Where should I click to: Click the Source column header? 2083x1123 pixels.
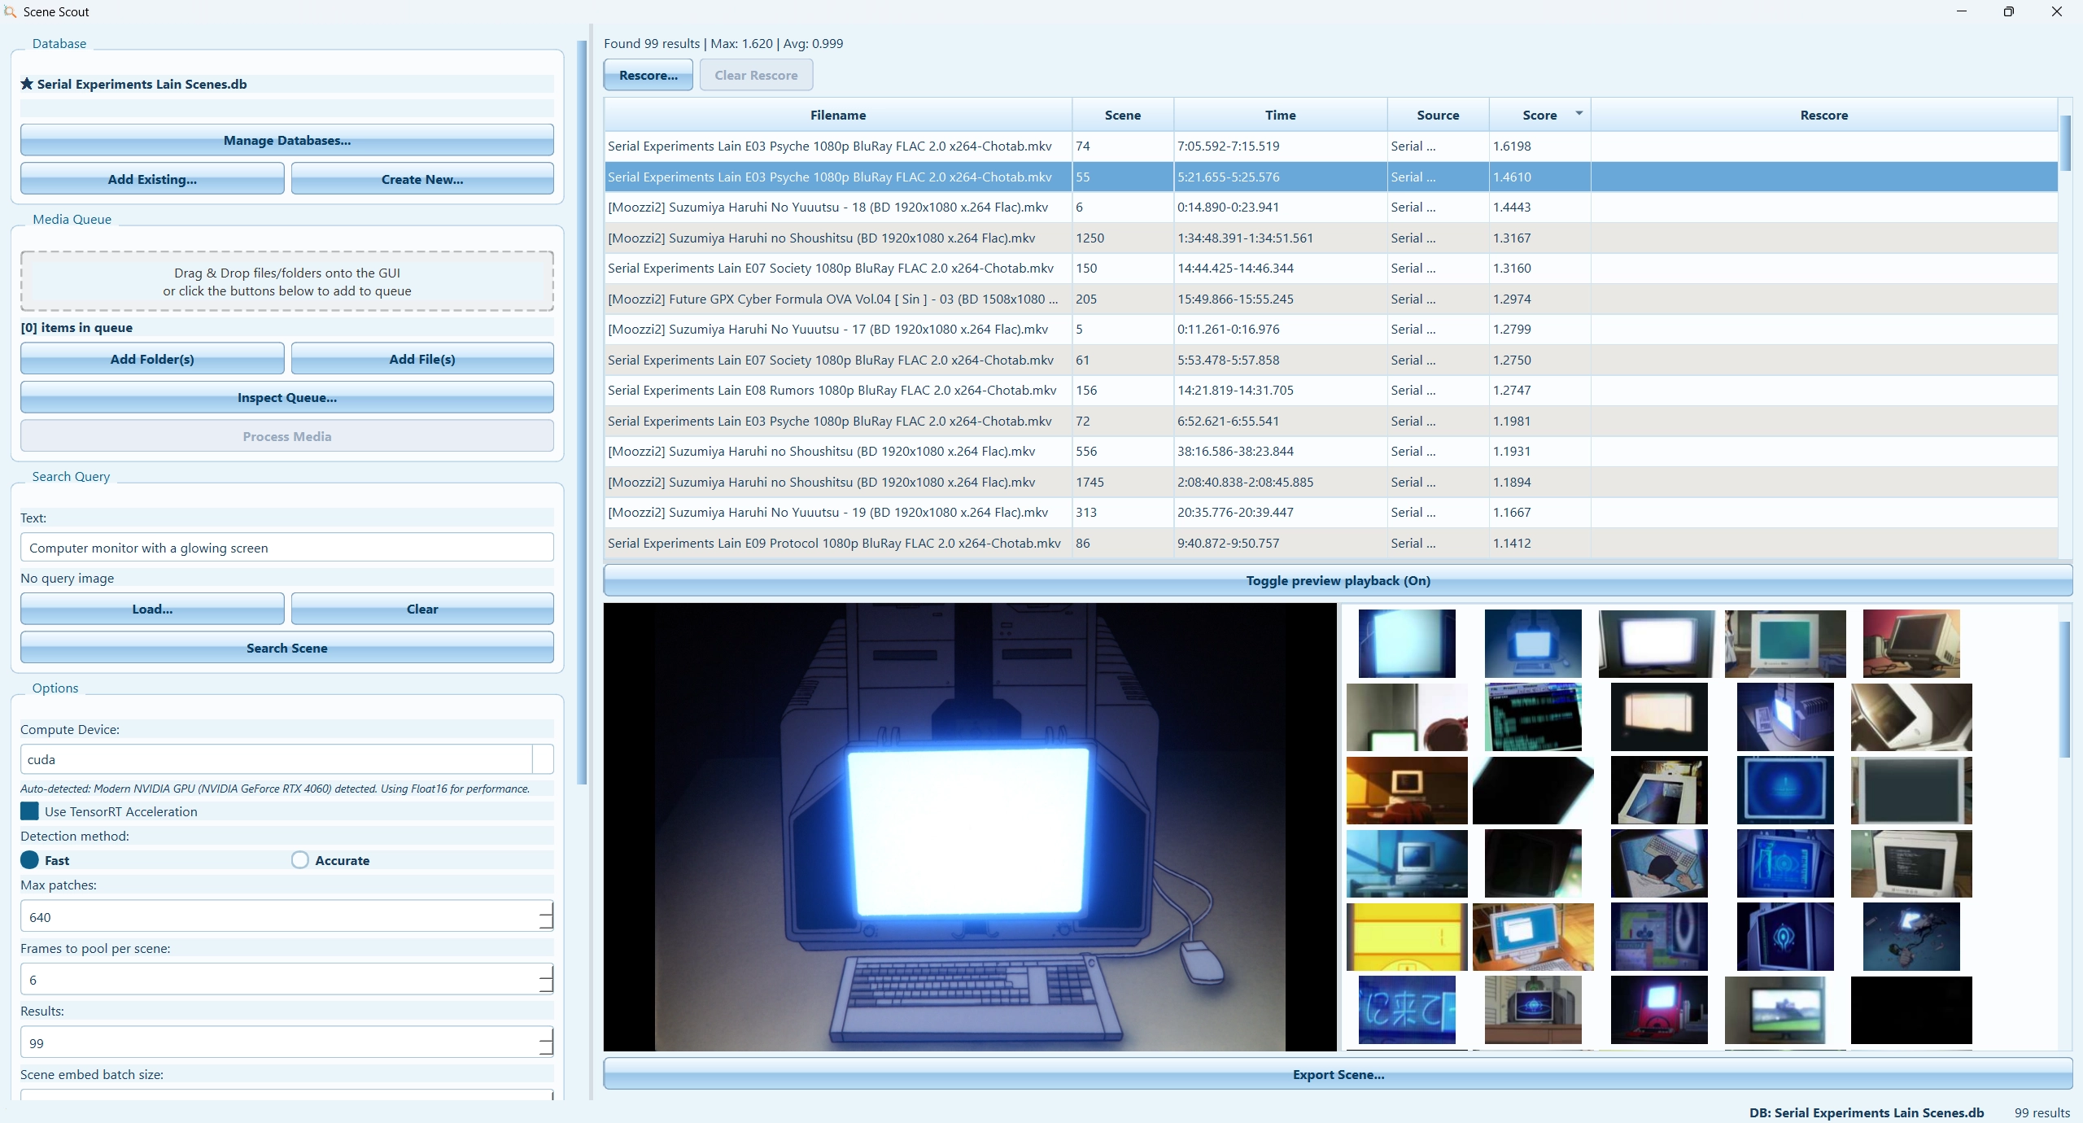point(1438,115)
